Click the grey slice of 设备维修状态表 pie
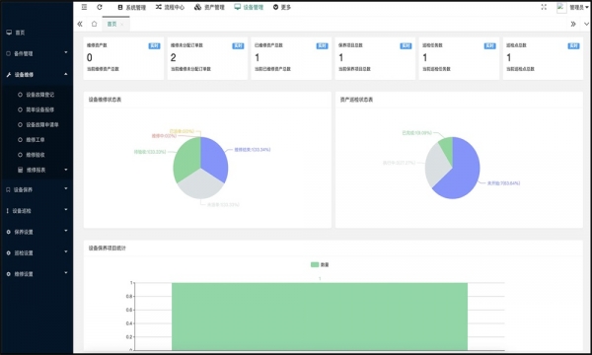592x355 pixels. coord(200,184)
